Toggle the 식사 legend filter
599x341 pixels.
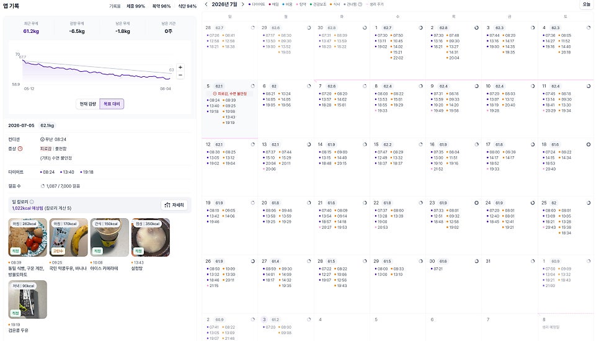[335, 4]
